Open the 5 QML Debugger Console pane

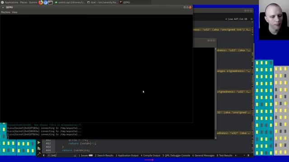click(176, 155)
